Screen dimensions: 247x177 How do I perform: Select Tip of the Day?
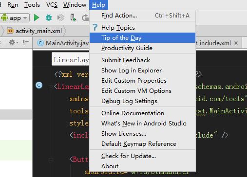tap(142, 38)
